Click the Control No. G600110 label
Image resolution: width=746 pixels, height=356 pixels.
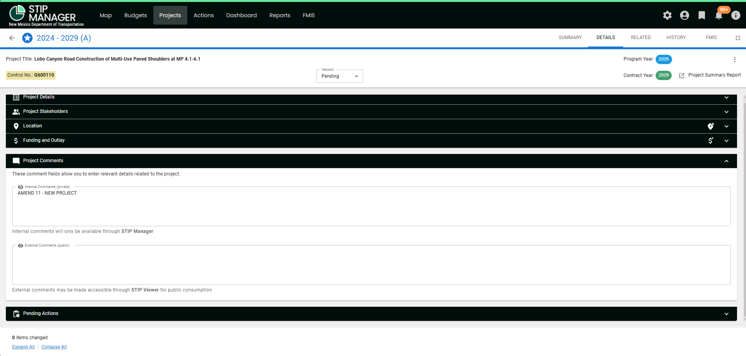pos(31,75)
